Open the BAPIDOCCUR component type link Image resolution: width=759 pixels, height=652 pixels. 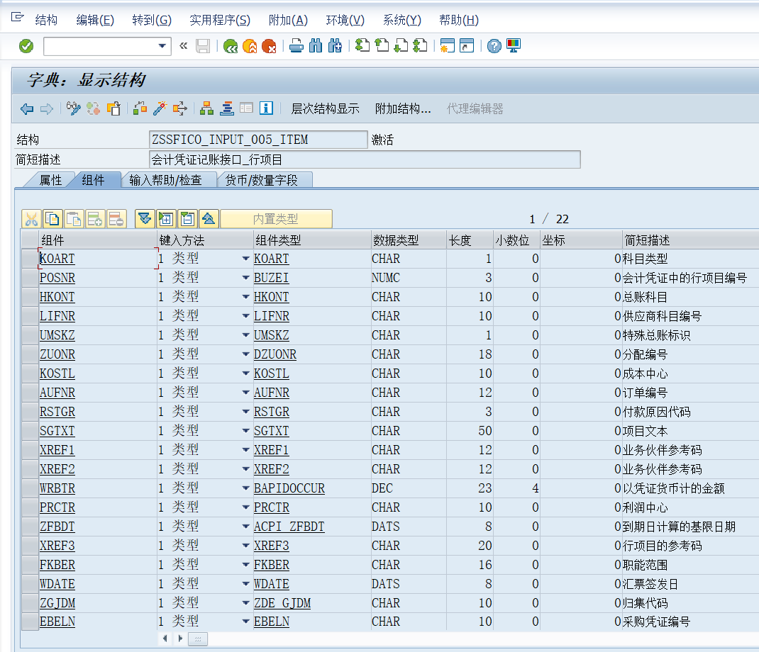(289, 488)
